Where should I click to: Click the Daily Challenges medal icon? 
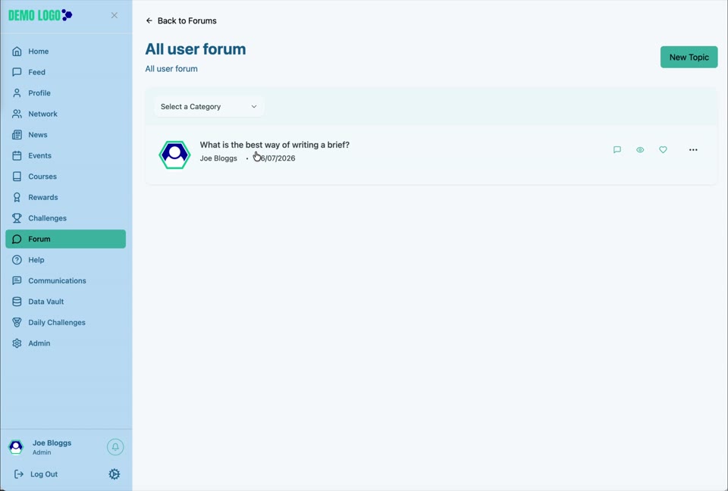(17, 322)
